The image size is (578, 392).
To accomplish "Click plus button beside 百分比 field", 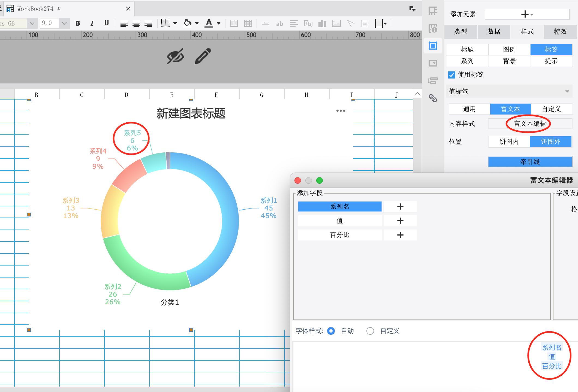I will click(x=400, y=235).
